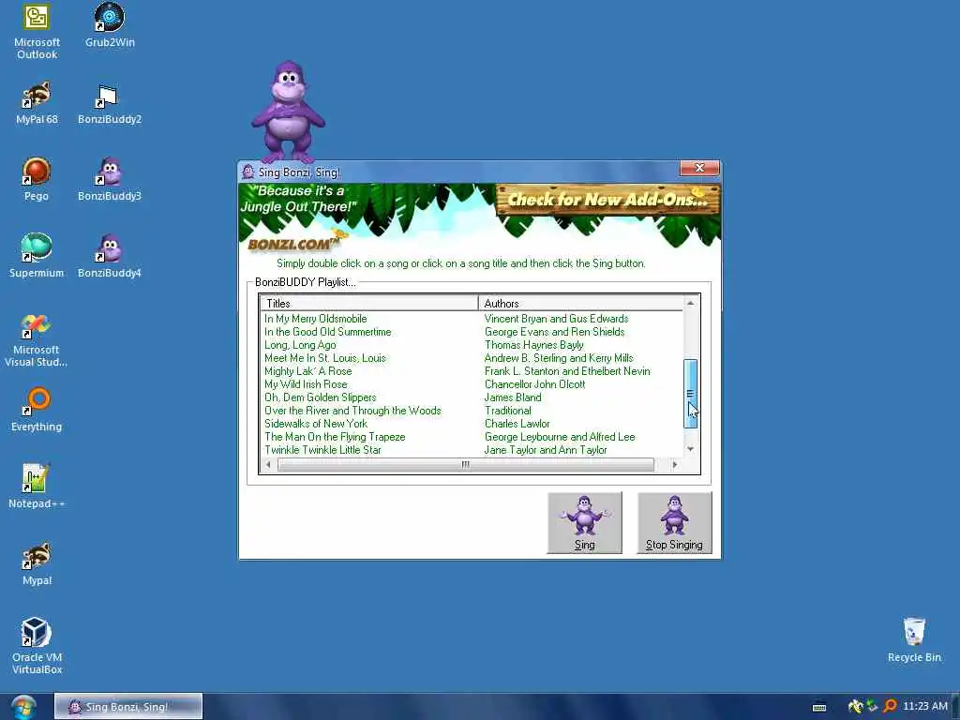Image resolution: width=960 pixels, height=720 pixels.
Task: Click the playlist scroll down arrow
Action: point(691,449)
